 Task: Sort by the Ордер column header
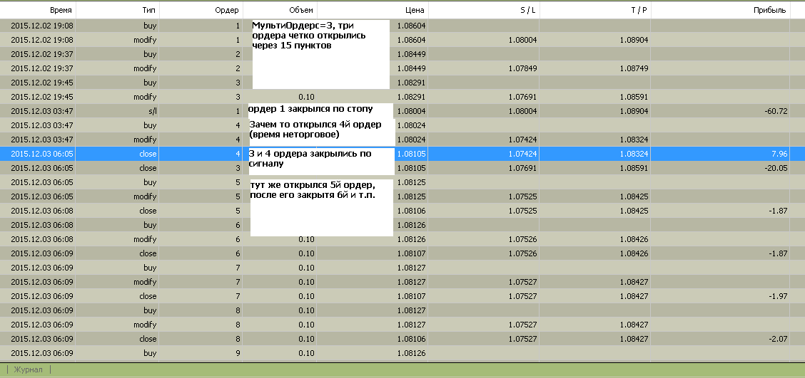click(228, 10)
